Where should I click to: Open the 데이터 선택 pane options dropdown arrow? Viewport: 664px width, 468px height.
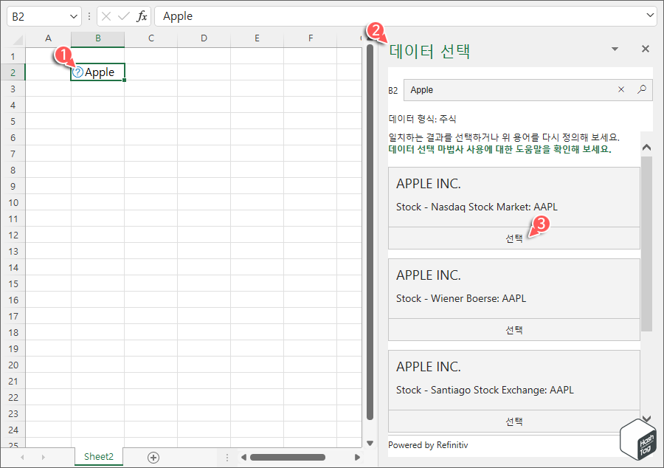615,49
